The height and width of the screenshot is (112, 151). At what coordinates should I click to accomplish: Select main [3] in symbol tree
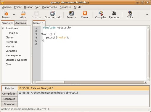pos(14,33)
